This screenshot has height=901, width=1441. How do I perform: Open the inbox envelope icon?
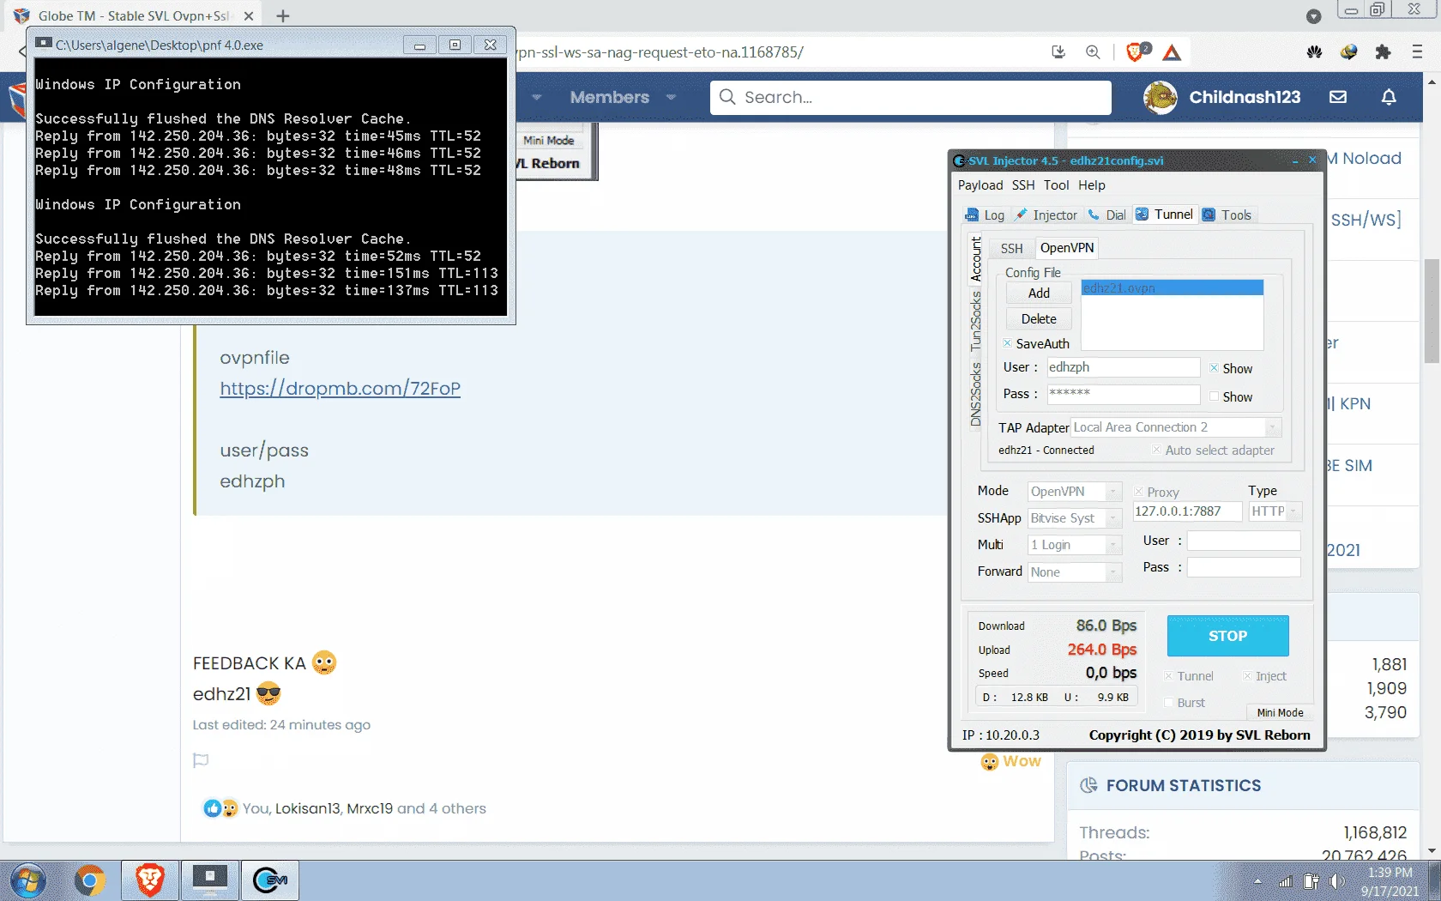1338,98
